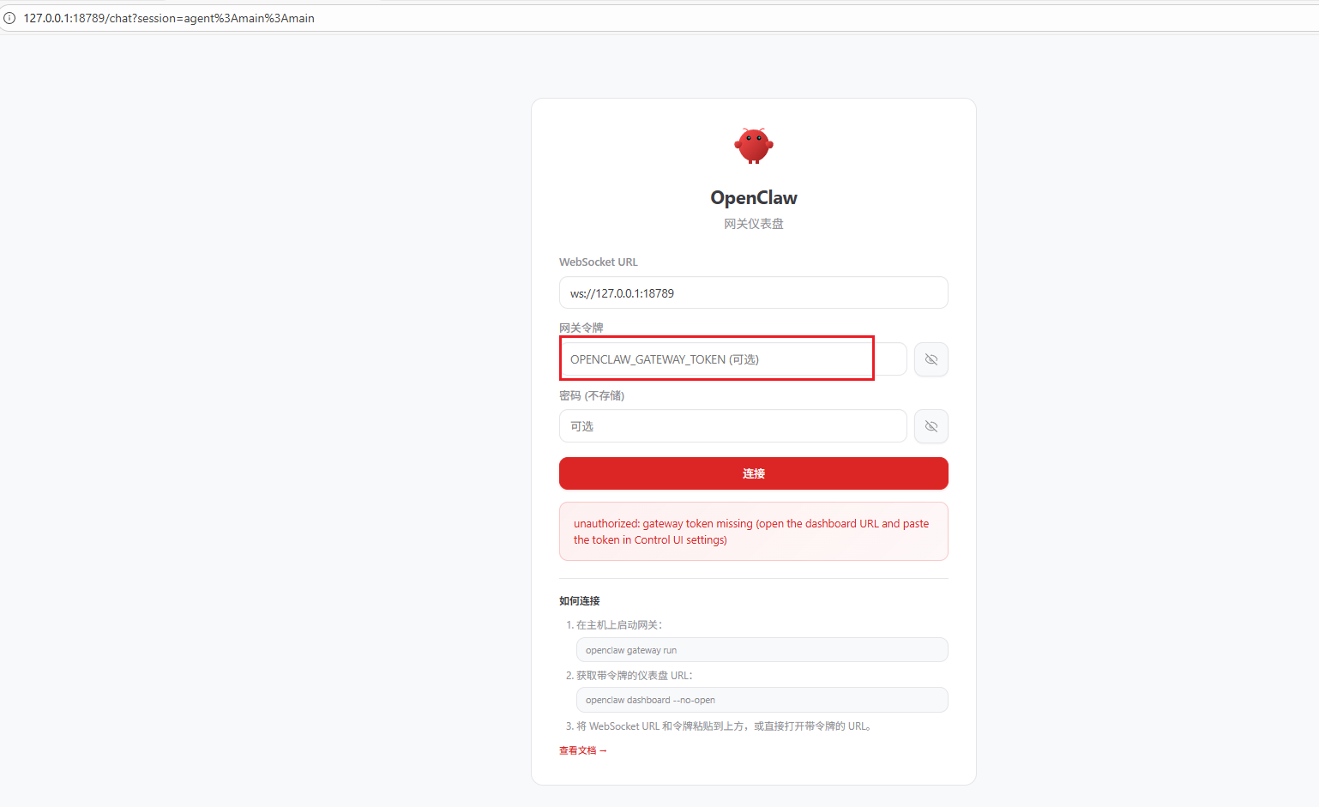Click the password input with placeholder 可选
1319x807 pixels.
(x=733, y=426)
